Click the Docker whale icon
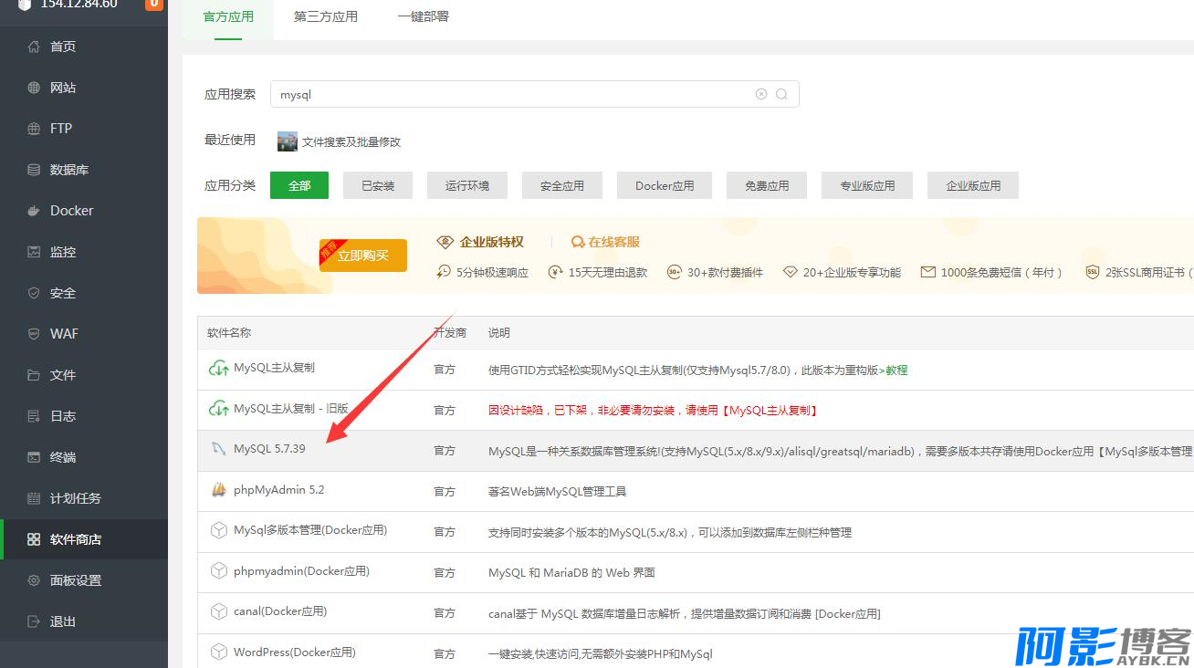 34,211
